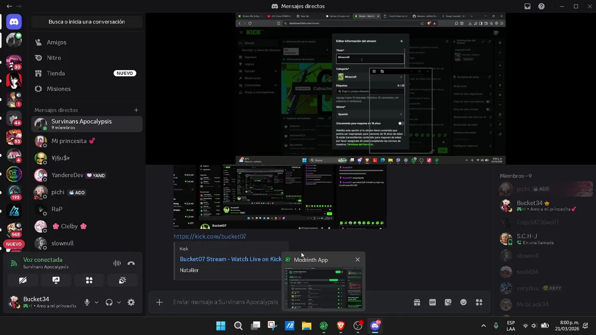Open the sticker picker
The height and width of the screenshot is (335, 596).
(x=448, y=302)
